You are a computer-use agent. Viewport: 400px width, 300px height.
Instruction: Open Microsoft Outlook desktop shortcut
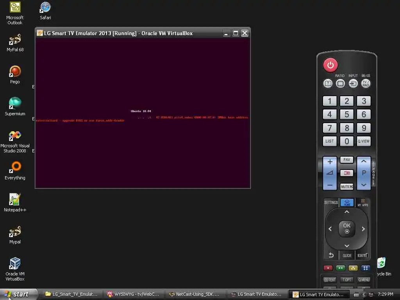click(x=15, y=13)
